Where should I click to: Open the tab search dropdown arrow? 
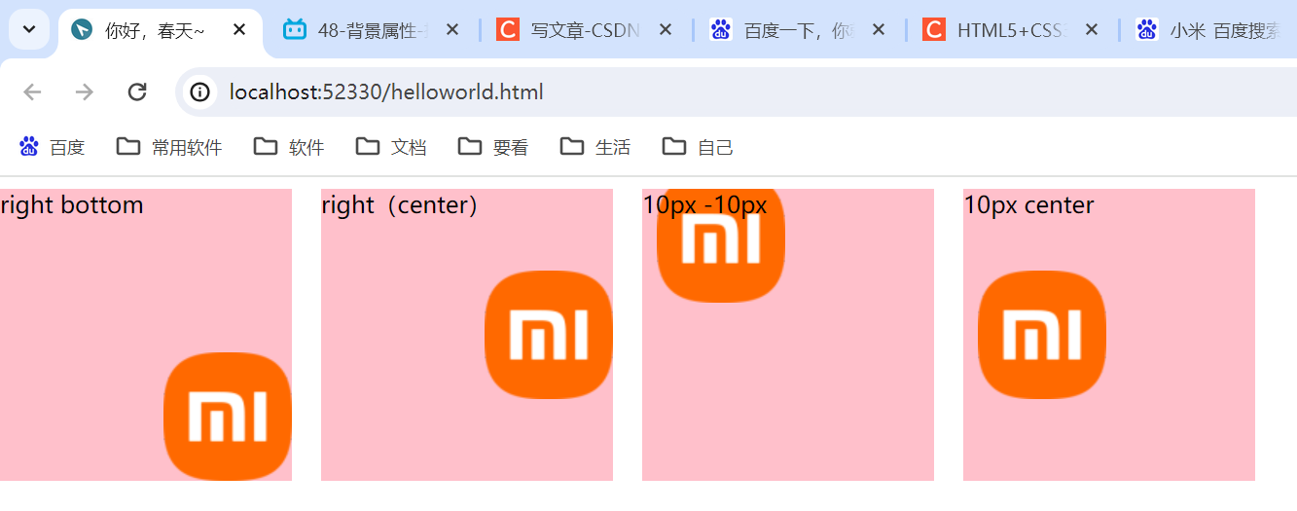[29, 29]
